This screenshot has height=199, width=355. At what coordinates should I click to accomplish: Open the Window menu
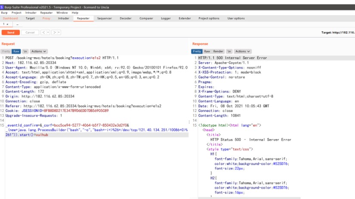(62, 12)
